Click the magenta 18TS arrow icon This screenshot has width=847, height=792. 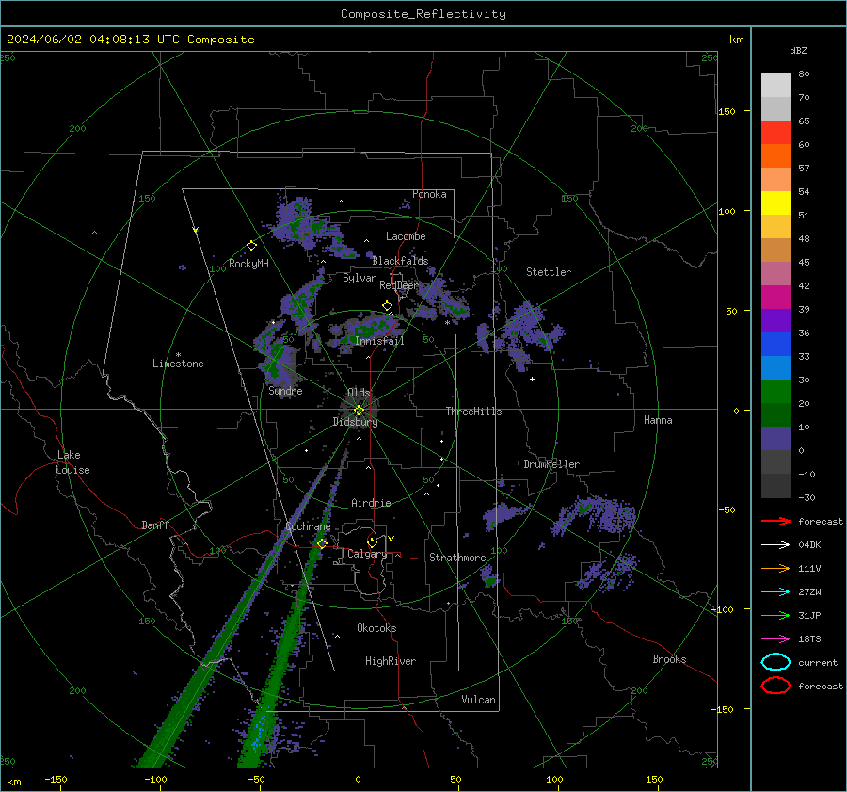pos(775,639)
